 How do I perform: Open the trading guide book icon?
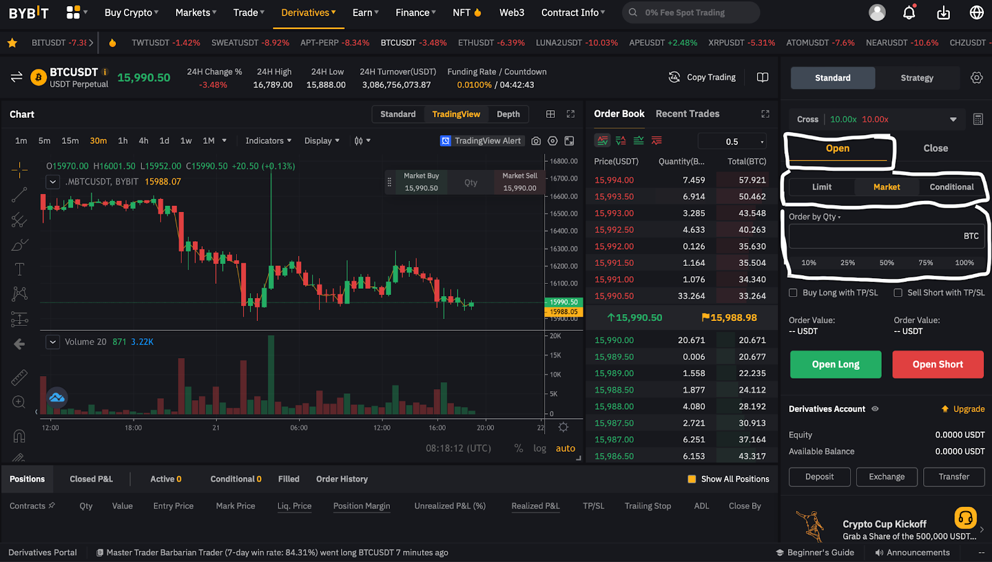coord(763,77)
